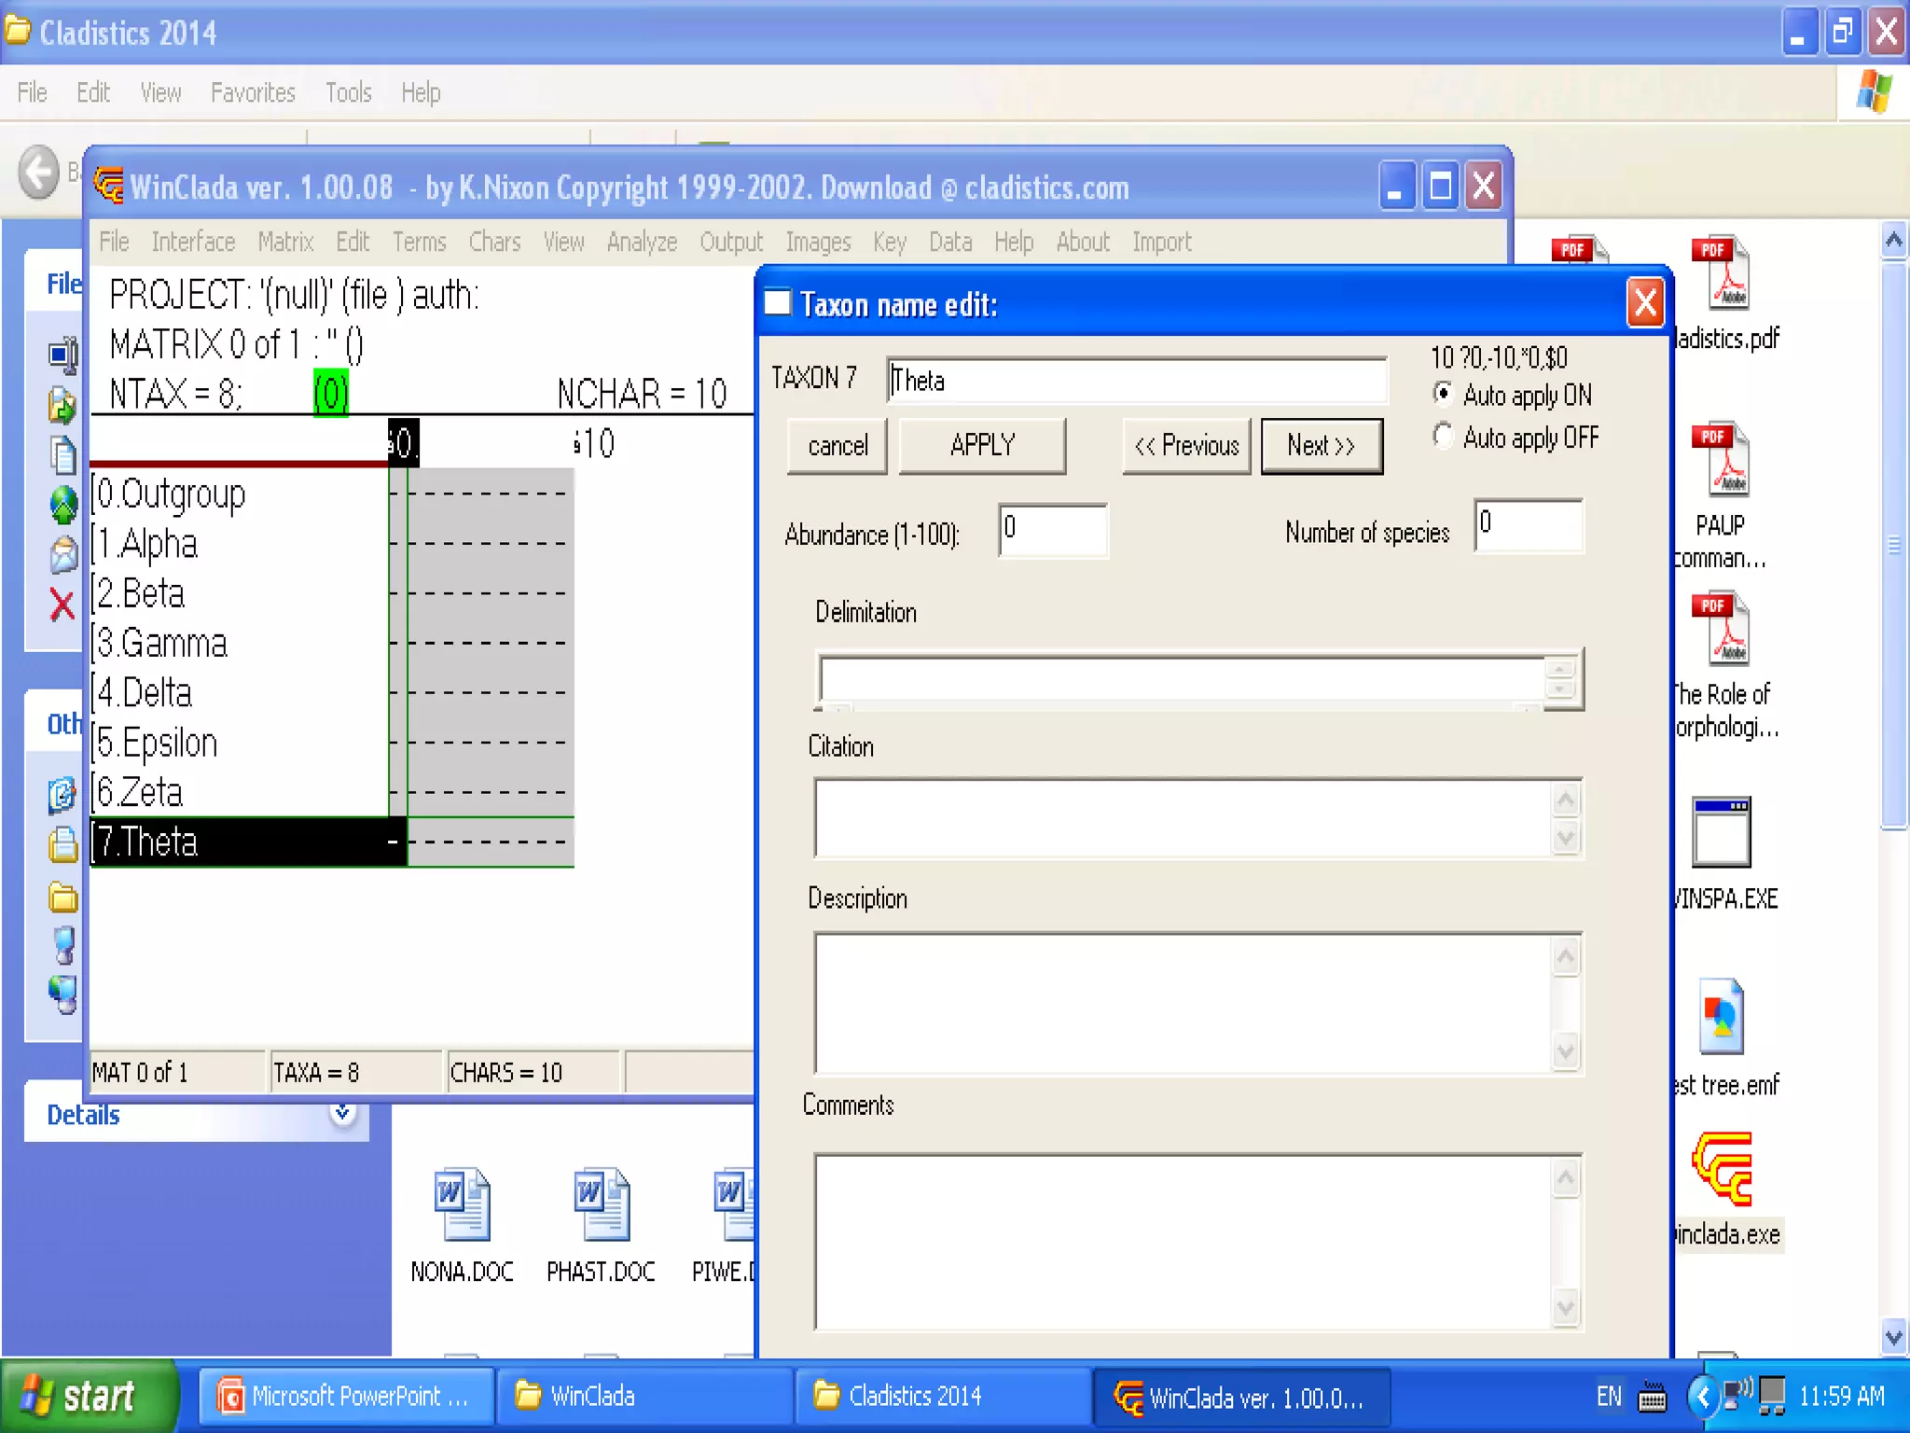1910x1433 pixels.
Task: Open the best tree.emf image file
Action: [1722, 1017]
